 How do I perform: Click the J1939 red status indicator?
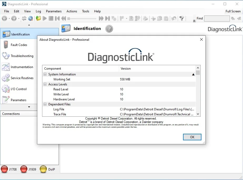pos(24,169)
